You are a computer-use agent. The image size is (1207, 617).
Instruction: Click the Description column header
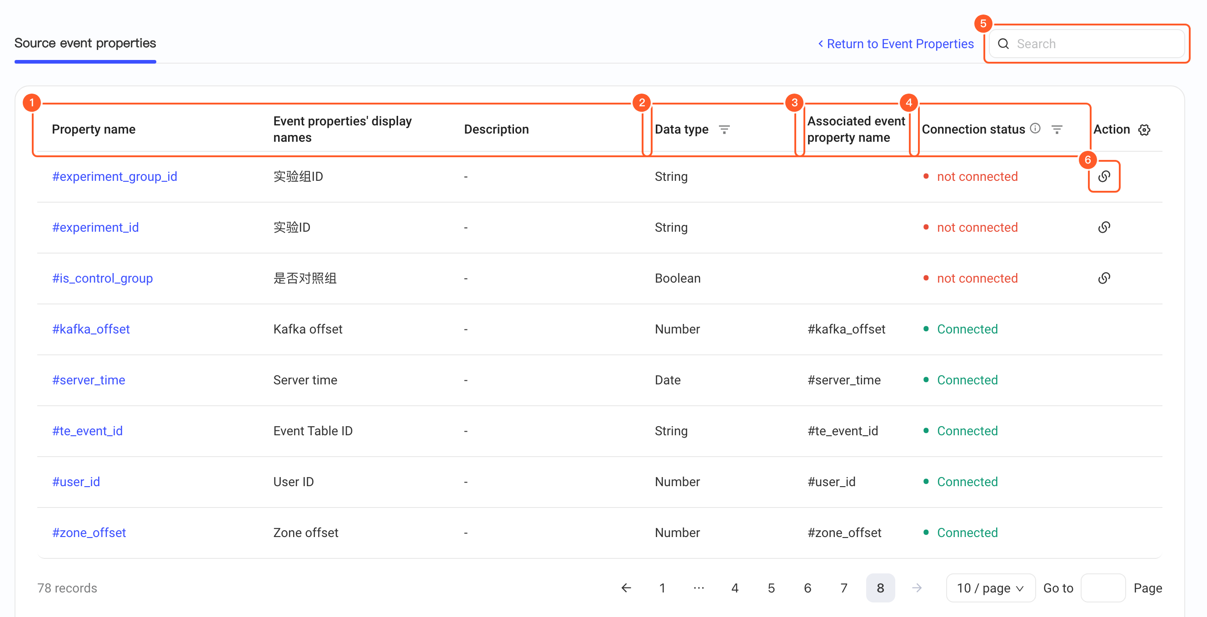[x=496, y=129]
